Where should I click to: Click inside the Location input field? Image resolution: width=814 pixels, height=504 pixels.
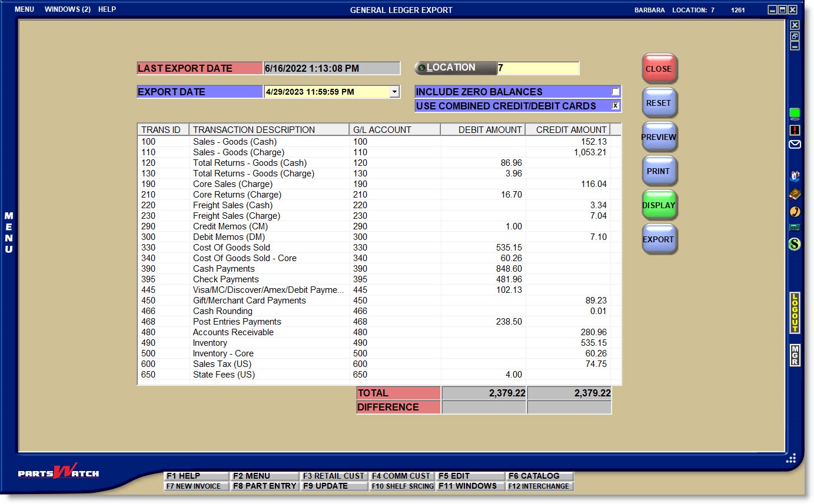point(537,68)
